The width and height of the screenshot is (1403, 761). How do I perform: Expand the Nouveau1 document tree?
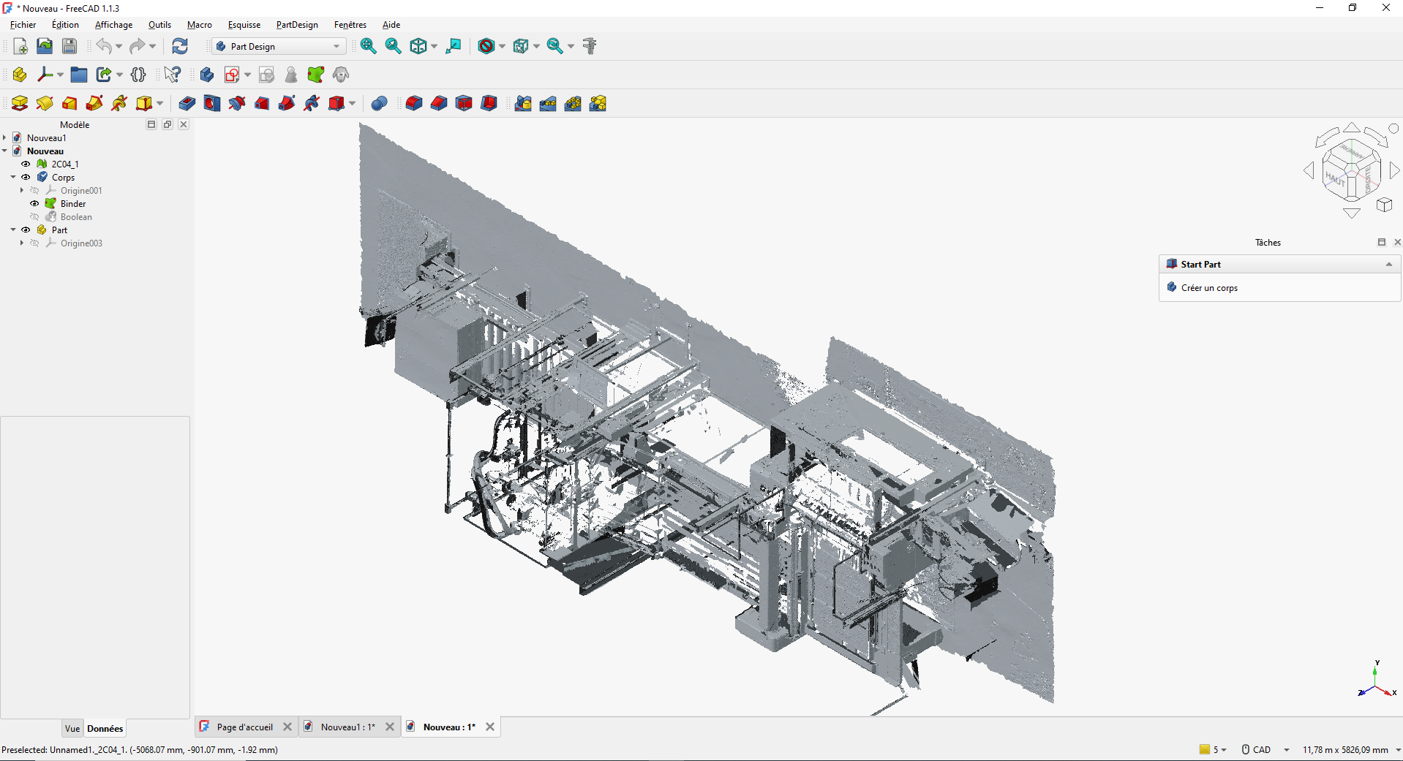tap(4, 138)
